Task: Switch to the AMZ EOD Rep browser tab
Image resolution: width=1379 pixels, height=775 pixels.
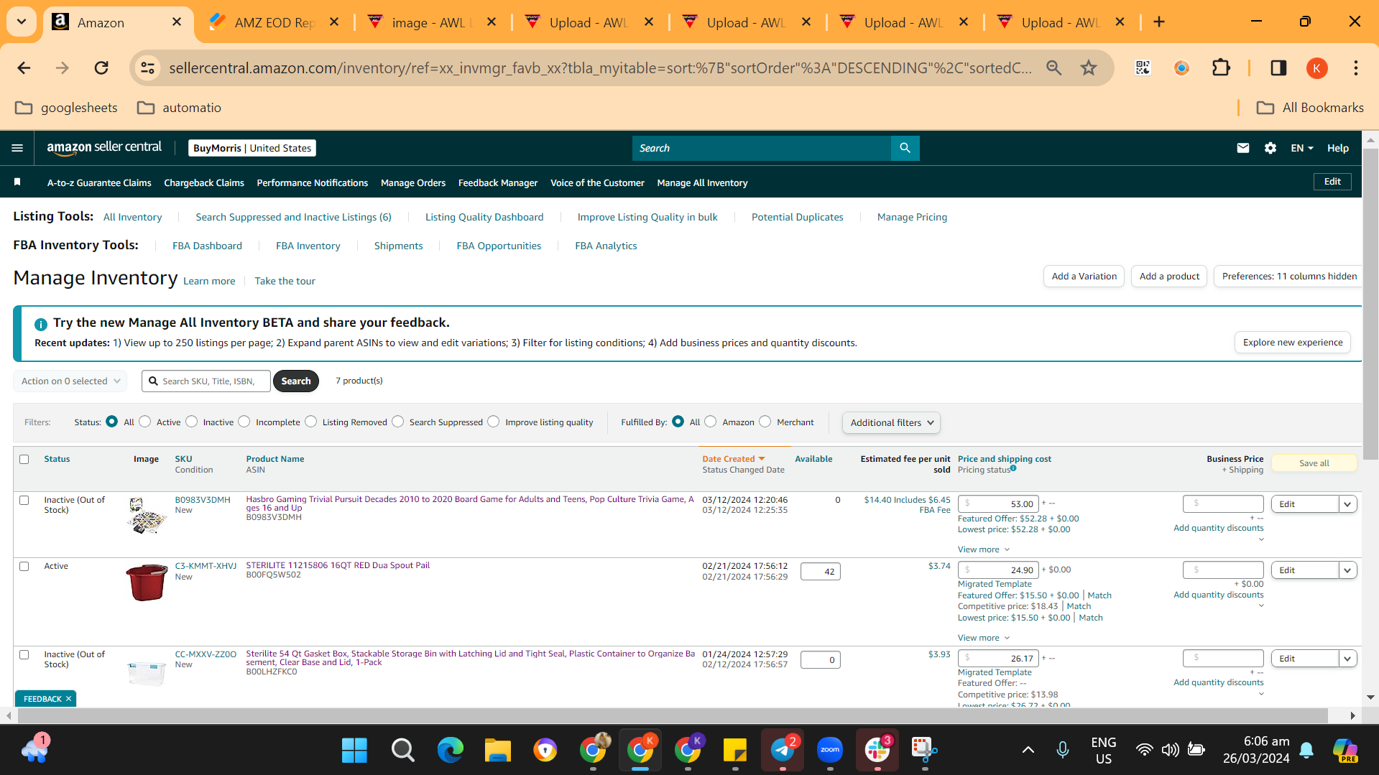Action: tap(275, 22)
